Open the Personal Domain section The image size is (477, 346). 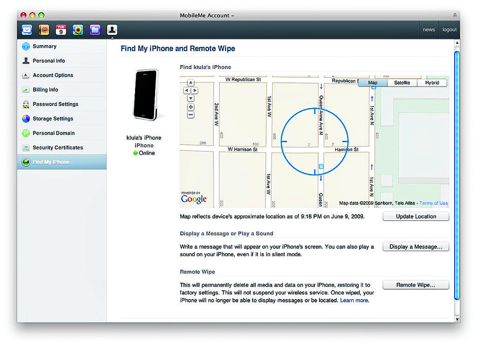[62, 133]
